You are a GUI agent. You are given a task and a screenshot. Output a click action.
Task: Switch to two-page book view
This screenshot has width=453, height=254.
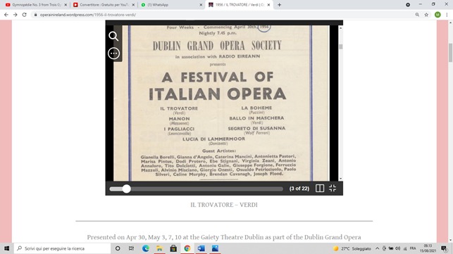[x=320, y=188]
